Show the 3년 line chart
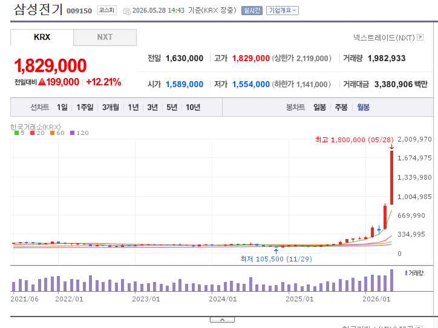The image size is (438, 328). 152,107
